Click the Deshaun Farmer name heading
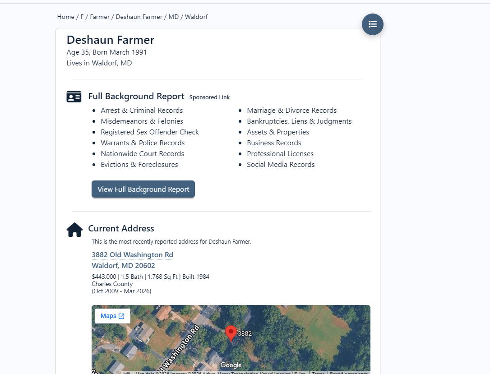The width and height of the screenshot is (490, 374). point(111,40)
